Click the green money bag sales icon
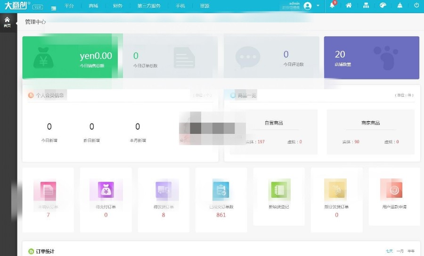Image resolution: width=424 pixels, height=256 pixels. pos(43,58)
